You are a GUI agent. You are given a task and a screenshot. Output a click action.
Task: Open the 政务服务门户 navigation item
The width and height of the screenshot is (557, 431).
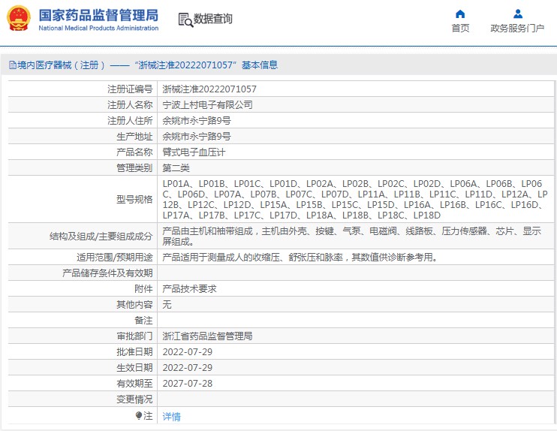point(517,29)
